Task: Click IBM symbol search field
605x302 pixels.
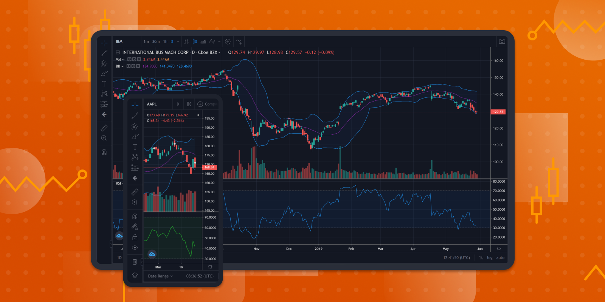Action: 127,42
